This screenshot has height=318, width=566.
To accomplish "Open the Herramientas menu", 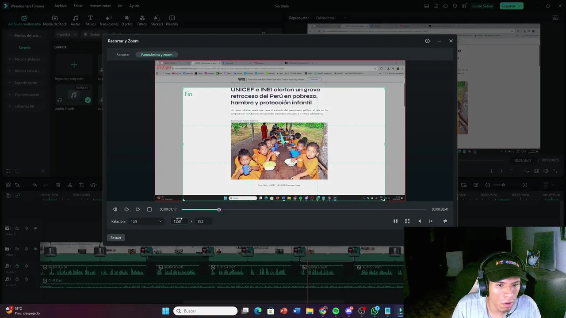I will (x=100, y=6).
